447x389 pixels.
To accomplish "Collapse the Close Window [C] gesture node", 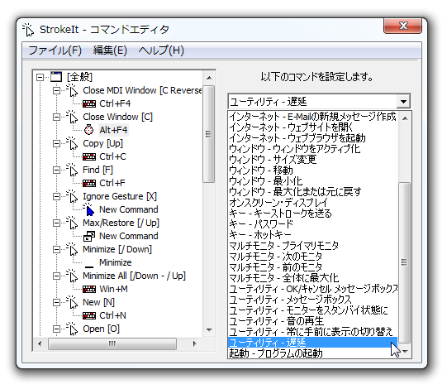I will click(x=56, y=117).
